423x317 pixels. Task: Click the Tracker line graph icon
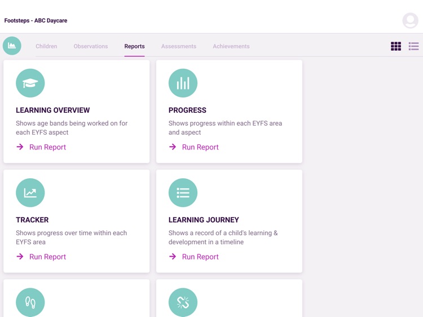pyautogui.click(x=30, y=193)
